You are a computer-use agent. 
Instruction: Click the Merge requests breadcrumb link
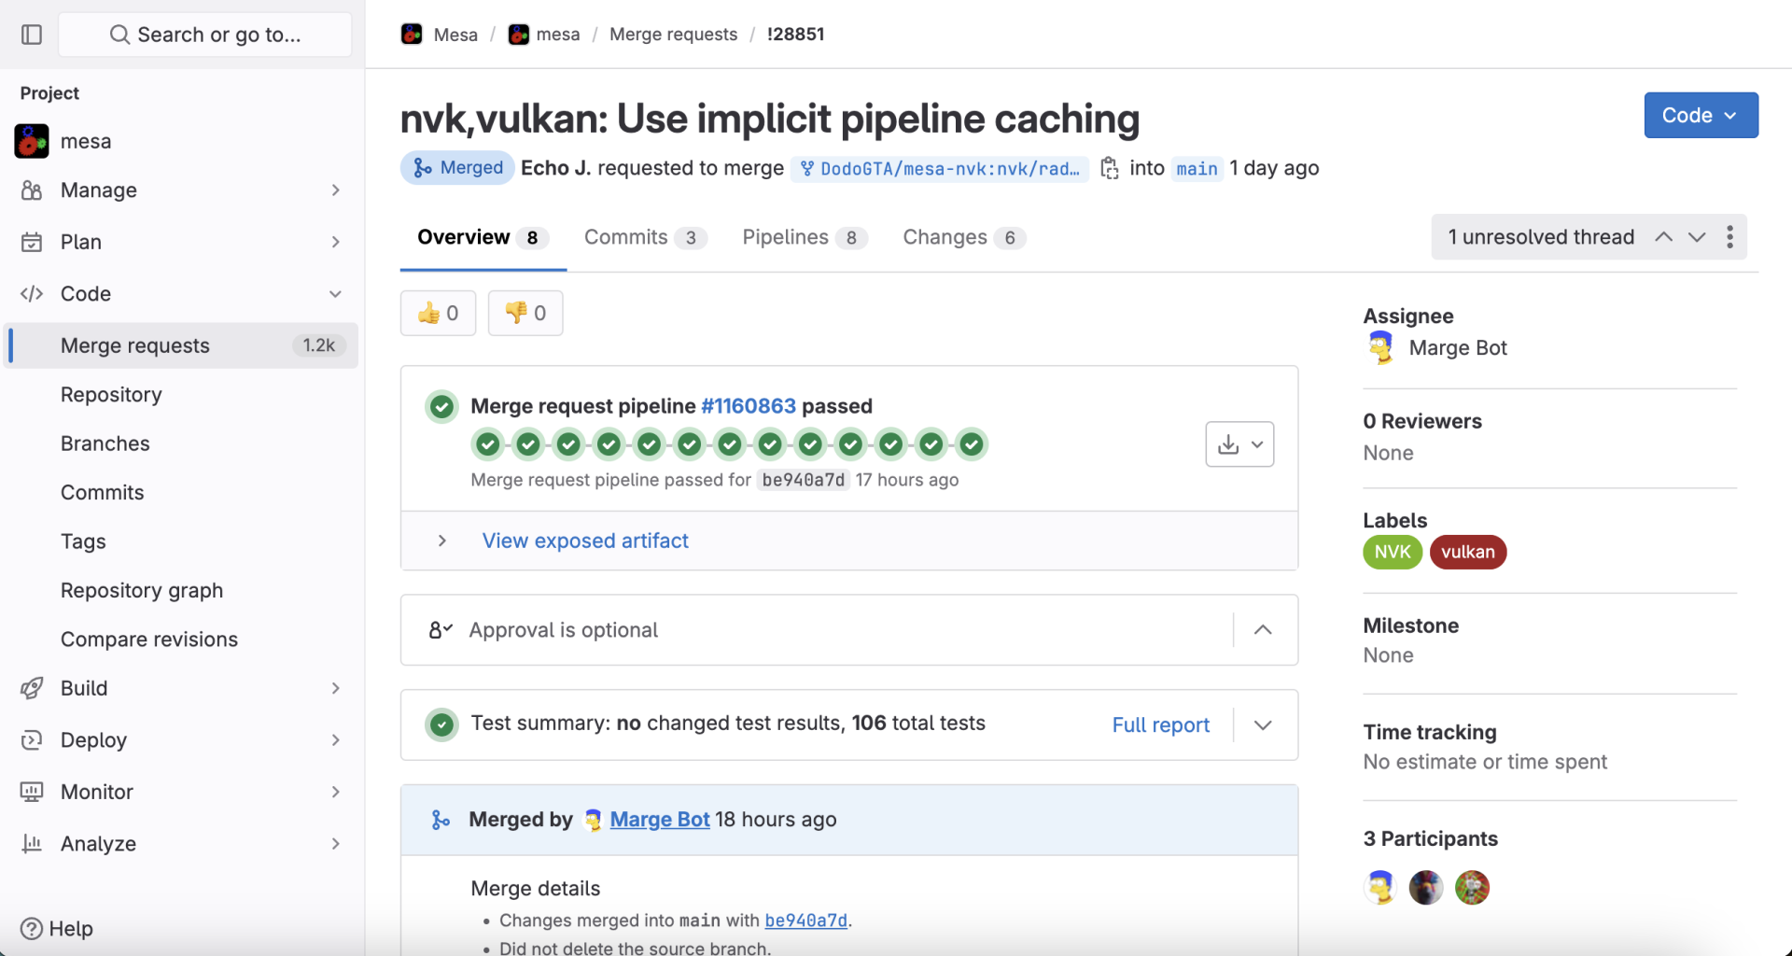673,35
